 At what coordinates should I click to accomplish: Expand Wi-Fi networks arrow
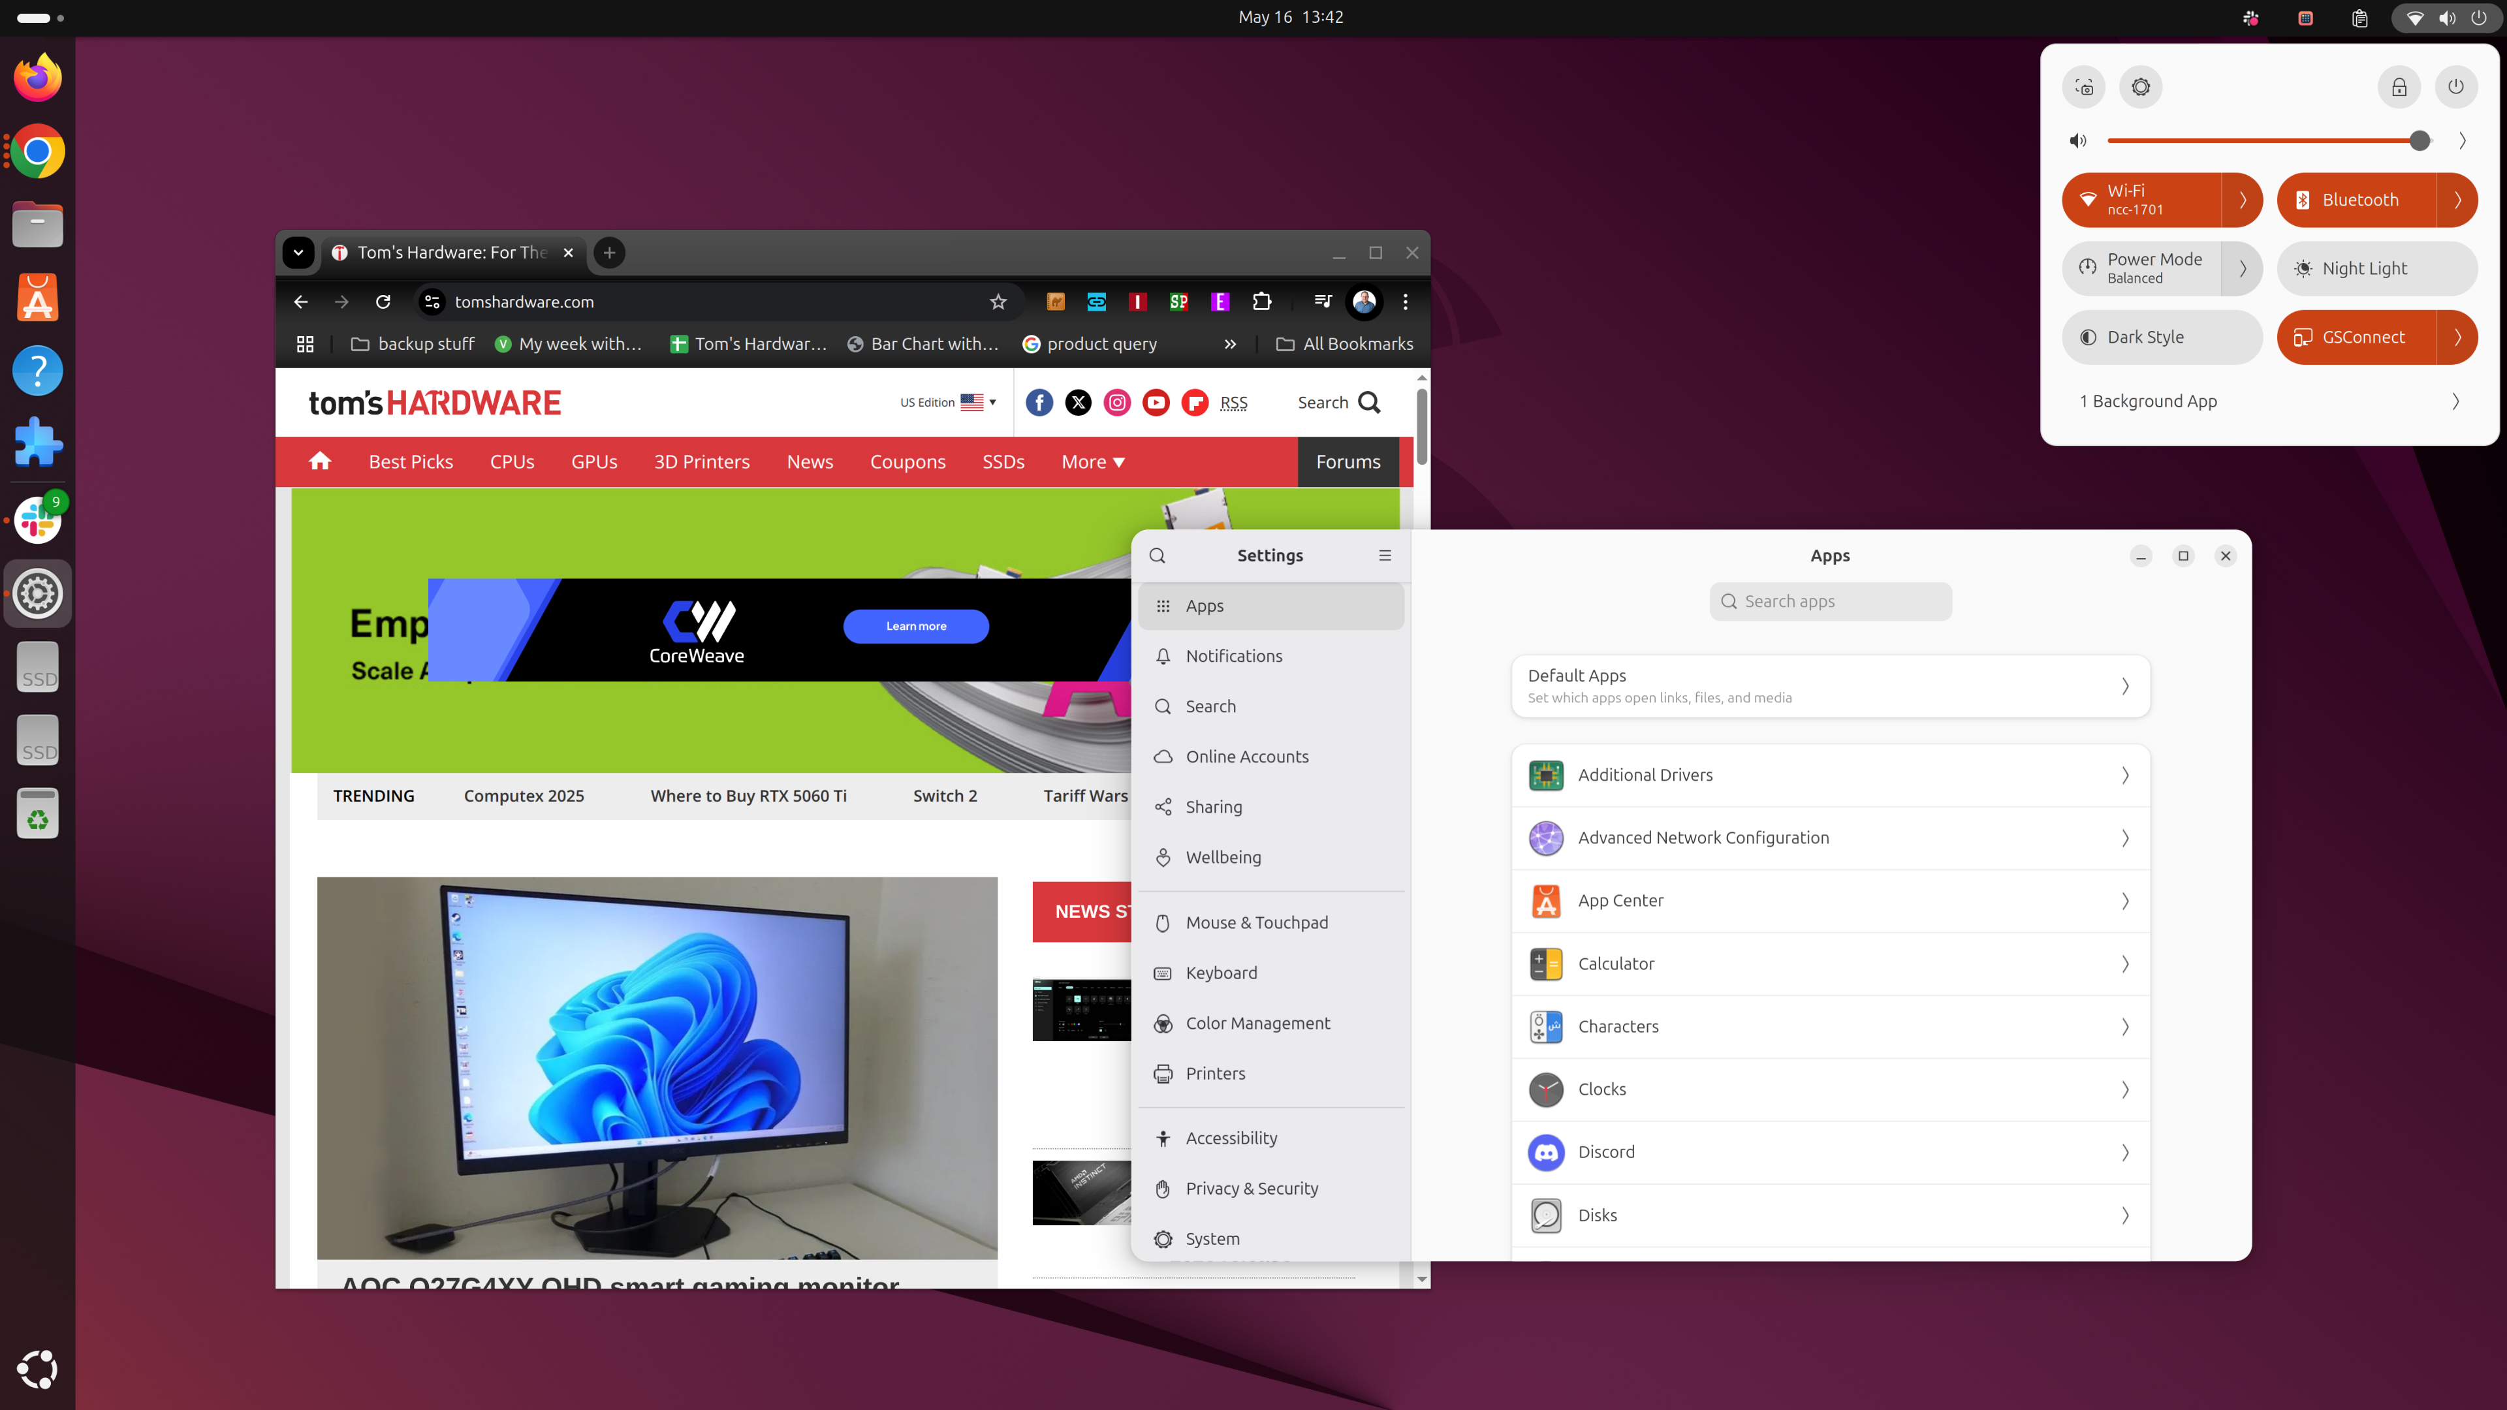[x=2243, y=200]
